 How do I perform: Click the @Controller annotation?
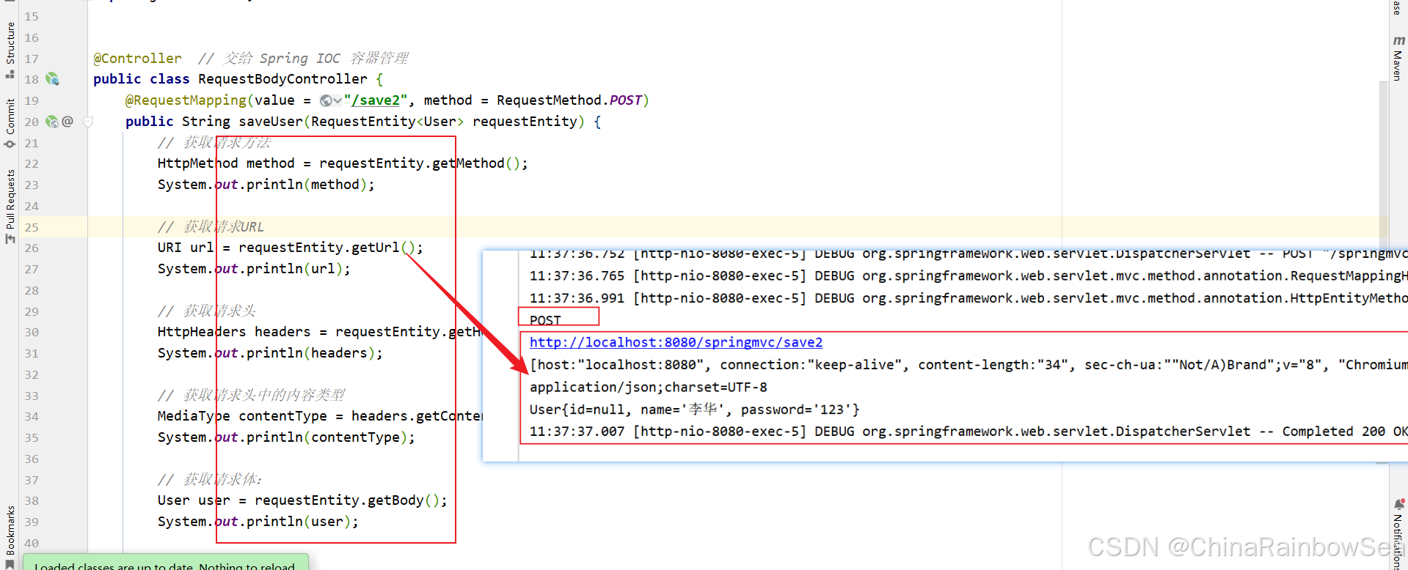pos(137,58)
